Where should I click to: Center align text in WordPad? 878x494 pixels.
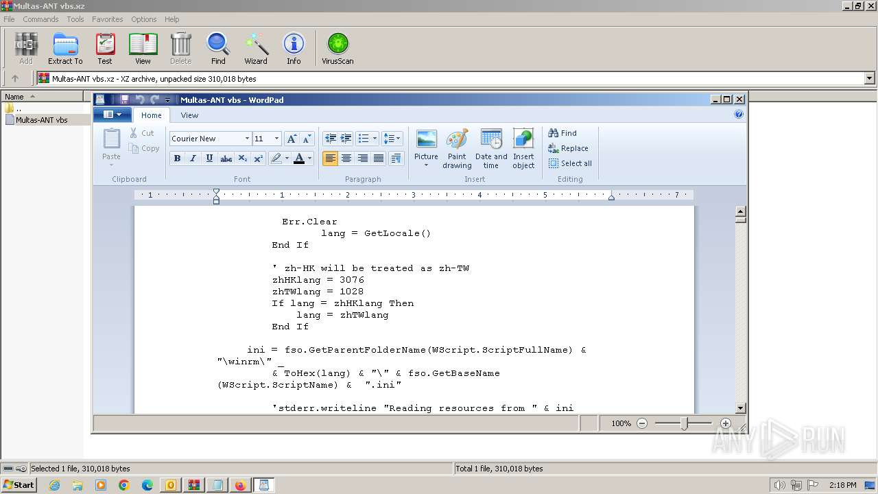click(x=346, y=158)
